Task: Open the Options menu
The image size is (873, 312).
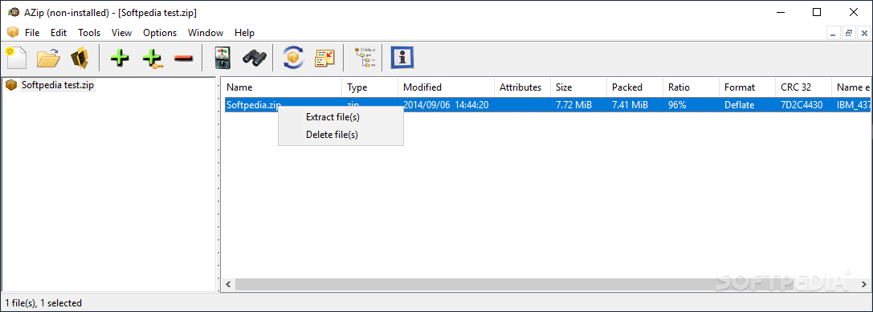Action: point(160,33)
